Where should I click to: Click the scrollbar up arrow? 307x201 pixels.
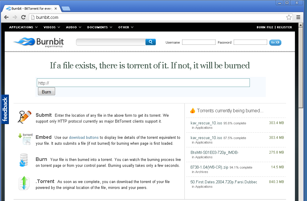coord(301,25)
